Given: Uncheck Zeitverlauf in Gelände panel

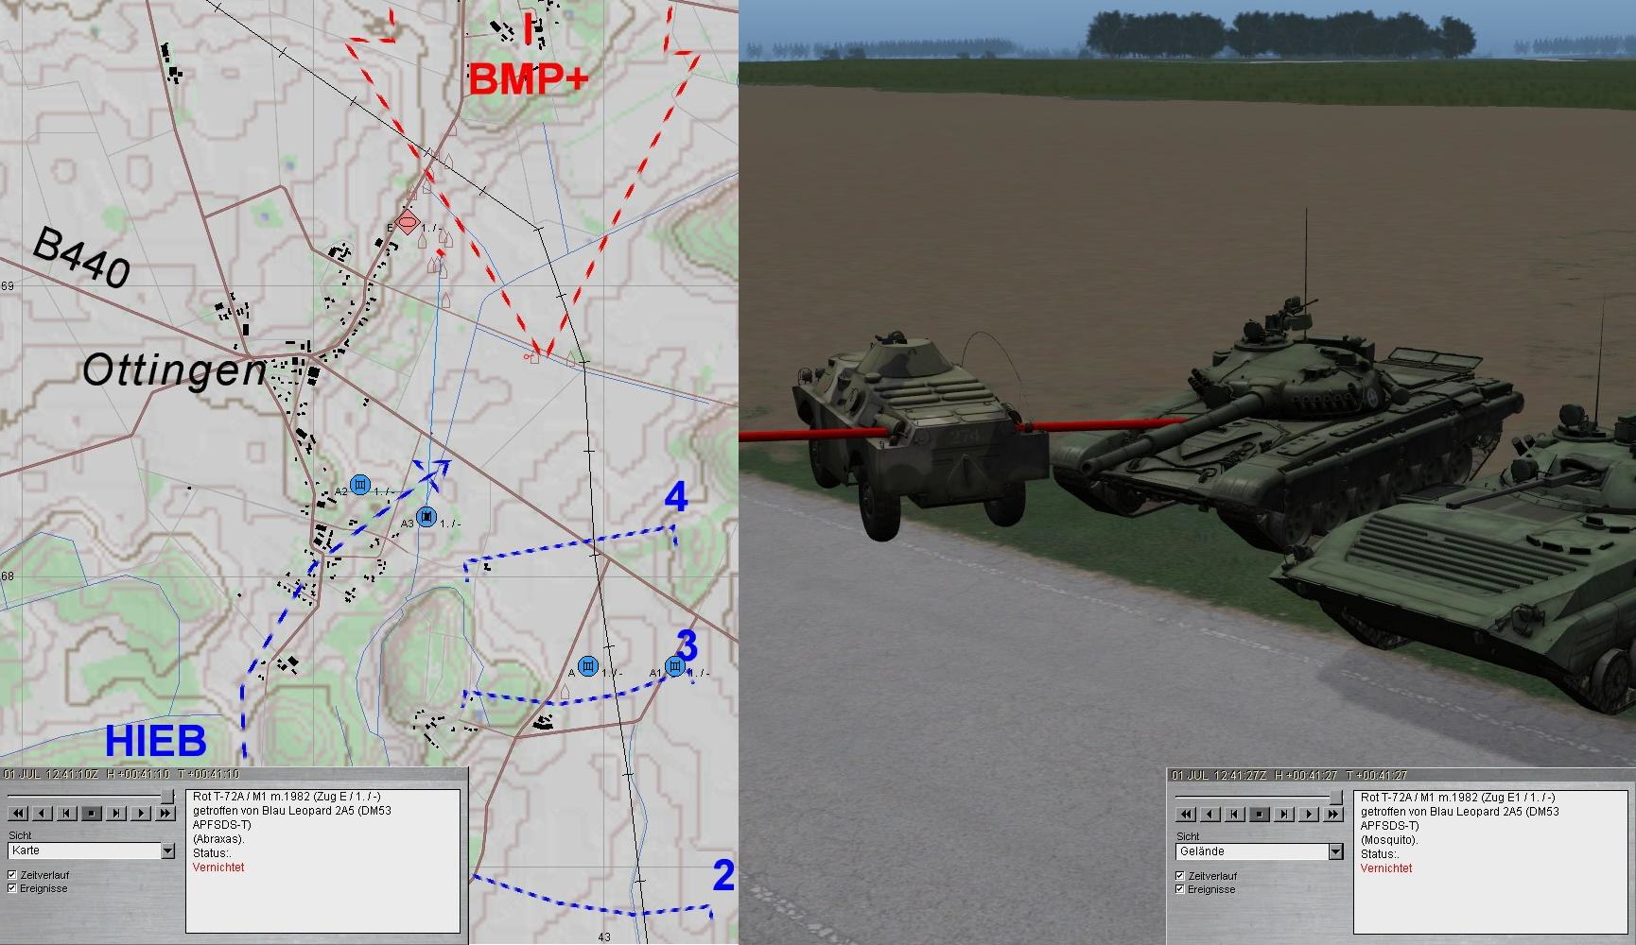Looking at the screenshot, I should [x=1180, y=876].
